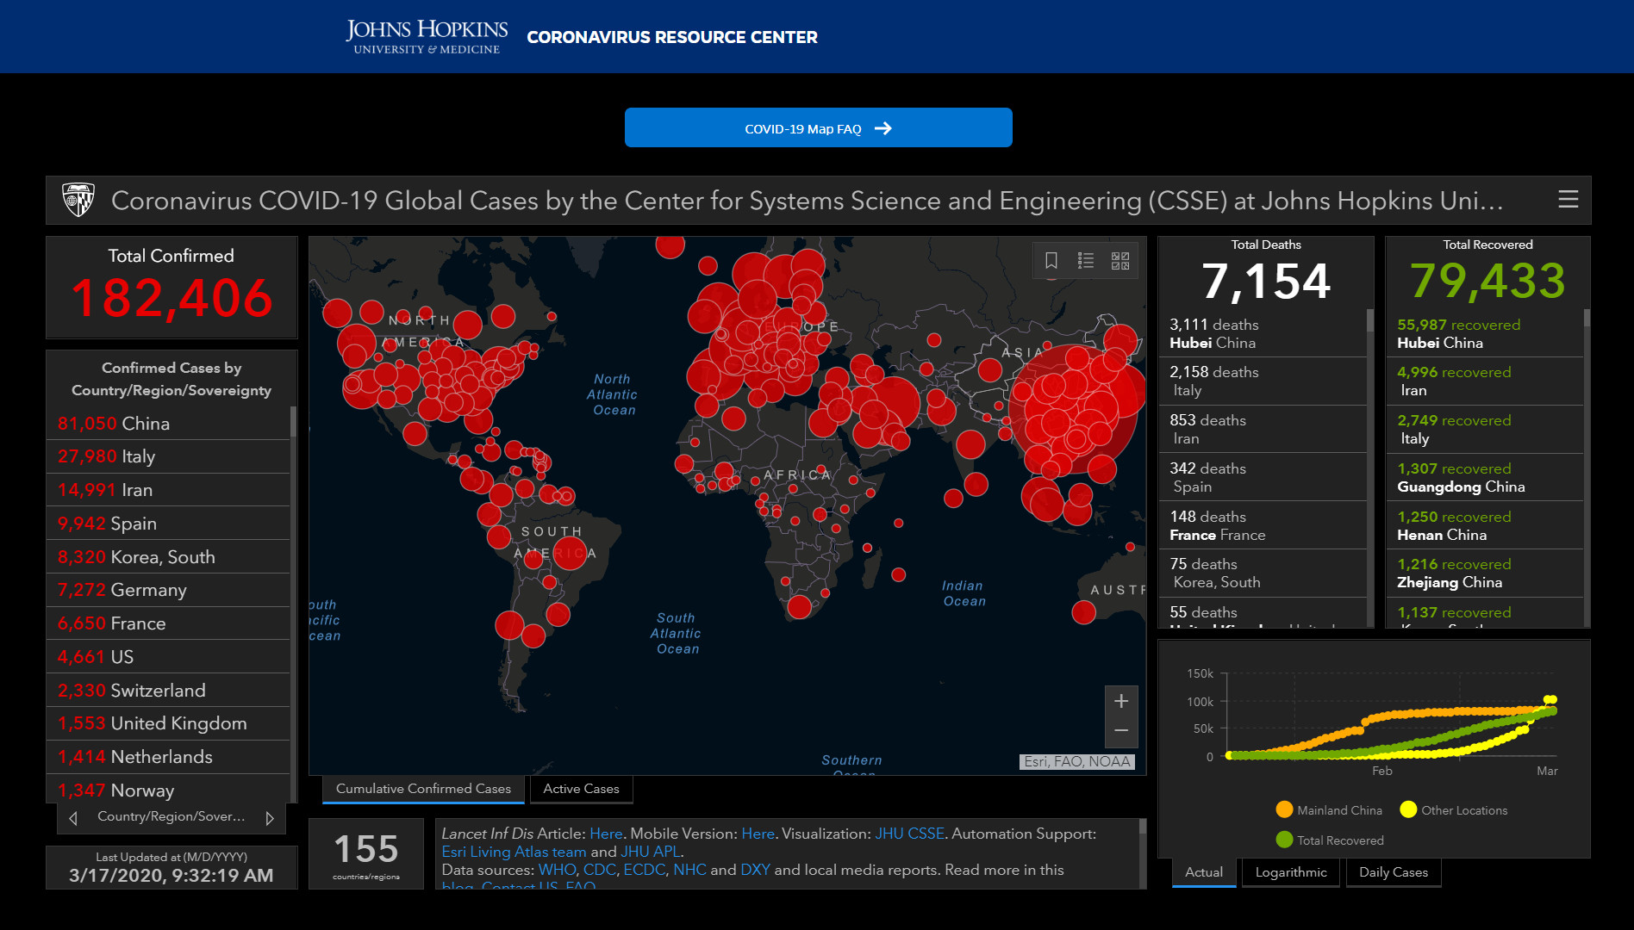Viewport: 1634px width, 930px height.
Task: Select Iran 4,996 recovered entry
Action: click(x=1485, y=381)
